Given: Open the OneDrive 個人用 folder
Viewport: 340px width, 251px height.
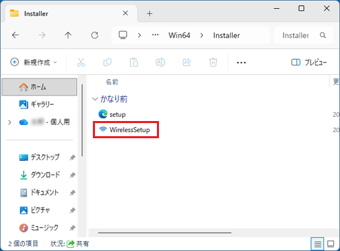Looking at the screenshot, I should tap(45, 122).
